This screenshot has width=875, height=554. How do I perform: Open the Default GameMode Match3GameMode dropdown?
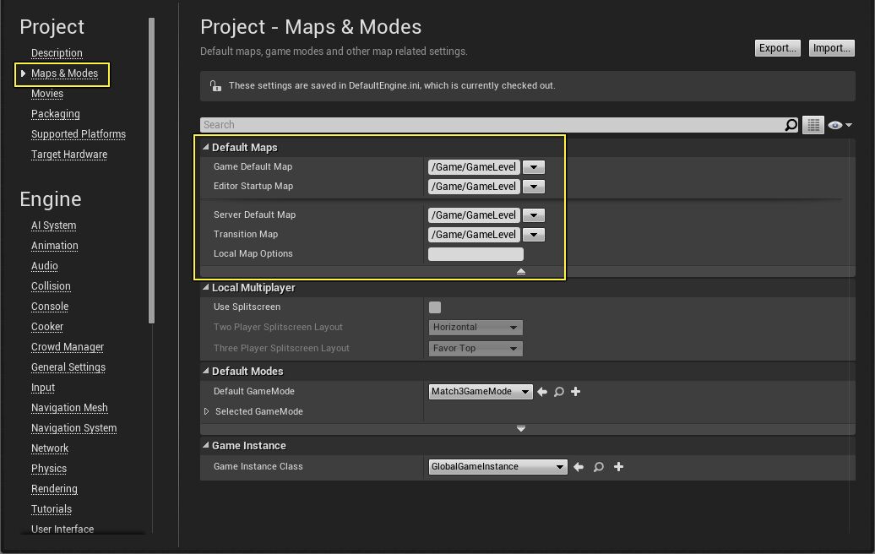[481, 392]
